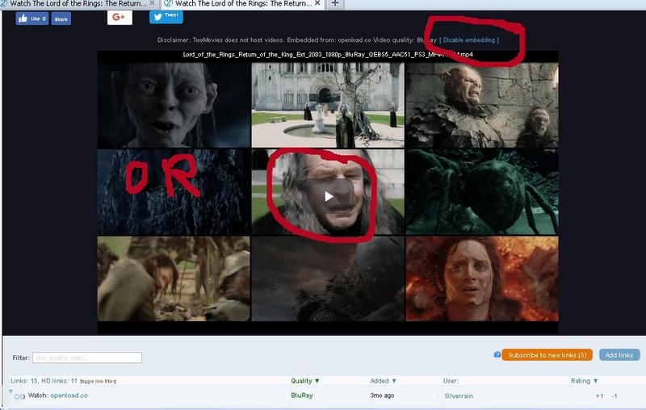Viewport: 646px width, 410px height.
Task: Click the Facebook Like thumbs-up button
Action: (31, 19)
